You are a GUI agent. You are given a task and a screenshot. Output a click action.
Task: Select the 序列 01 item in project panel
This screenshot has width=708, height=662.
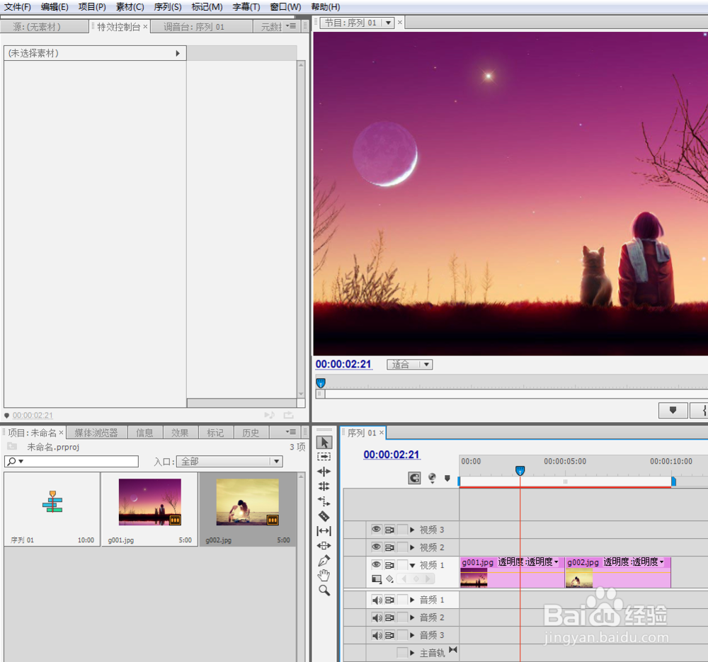pos(52,509)
